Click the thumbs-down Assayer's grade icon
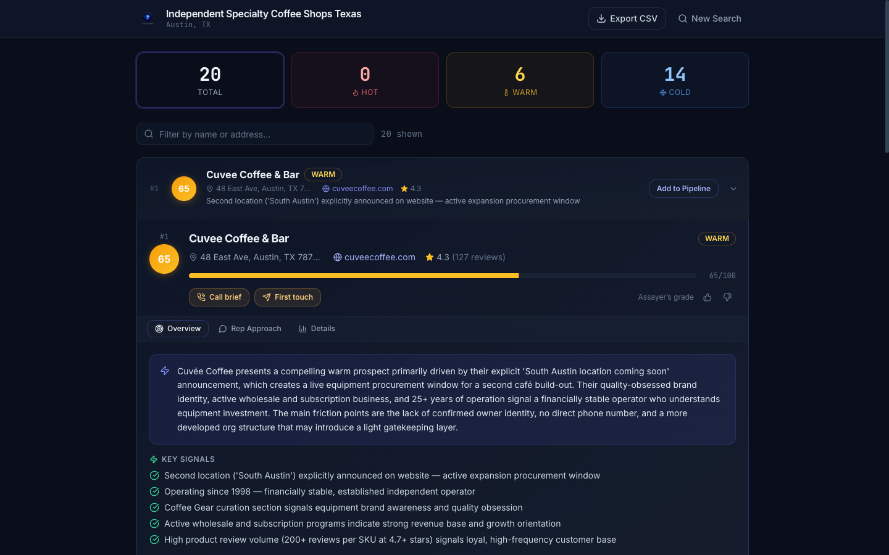This screenshot has height=555, width=889. coord(727,297)
